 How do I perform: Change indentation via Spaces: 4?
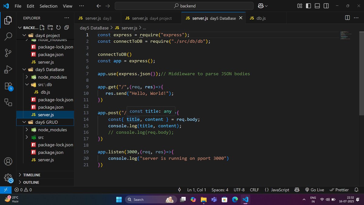coord(220,190)
